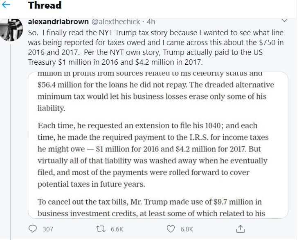Open the alexandriabrown display name link
The height and width of the screenshot is (240, 308).
[x=58, y=21]
